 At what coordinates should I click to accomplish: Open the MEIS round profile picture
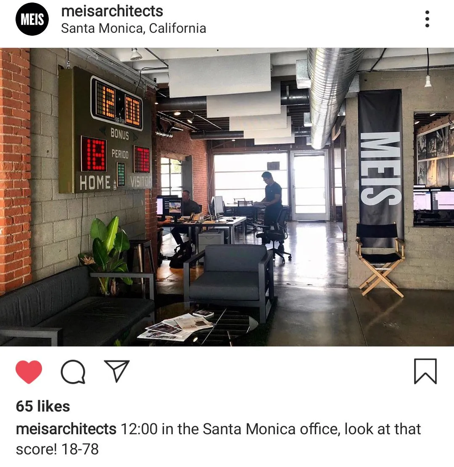tap(32, 19)
